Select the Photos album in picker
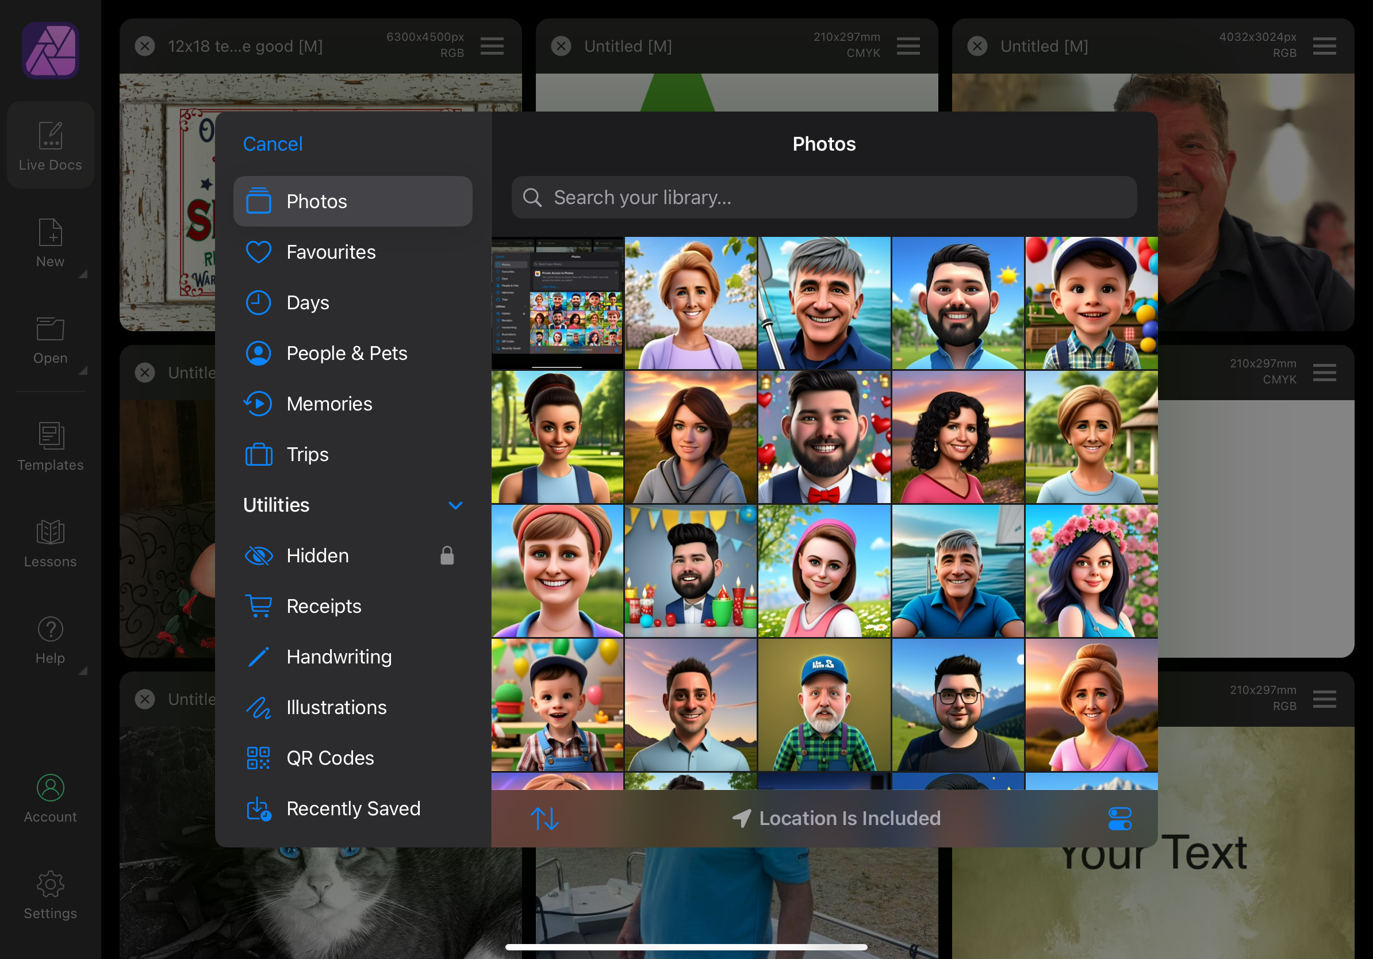1373x959 pixels. coord(353,201)
